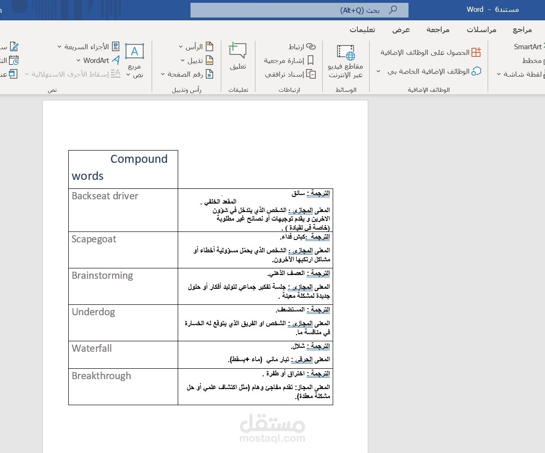Viewport: 545px width, 453px height.
Task: Click the SmartArt button
Action: click(529, 46)
